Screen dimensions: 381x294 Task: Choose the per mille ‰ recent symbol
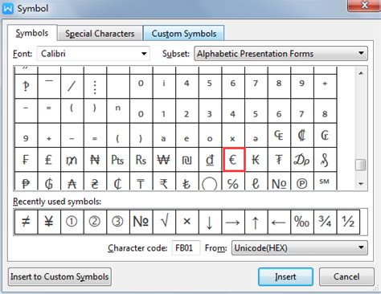[x=302, y=222]
